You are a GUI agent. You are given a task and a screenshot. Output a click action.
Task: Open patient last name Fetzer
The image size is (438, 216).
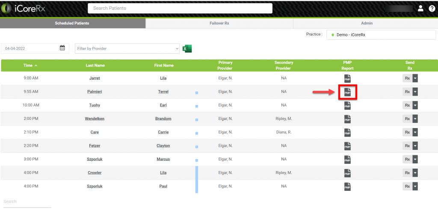point(95,146)
